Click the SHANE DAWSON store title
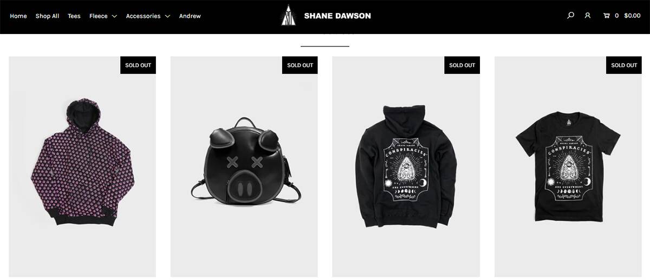The image size is (650, 280). click(x=337, y=16)
